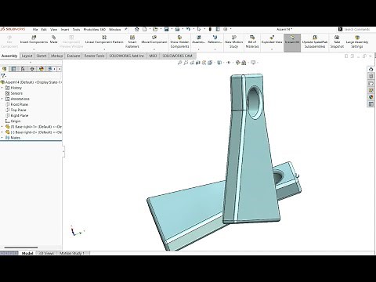The width and height of the screenshot is (376, 282).
Task: Expand the History tree node
Action: coord(2,88)
